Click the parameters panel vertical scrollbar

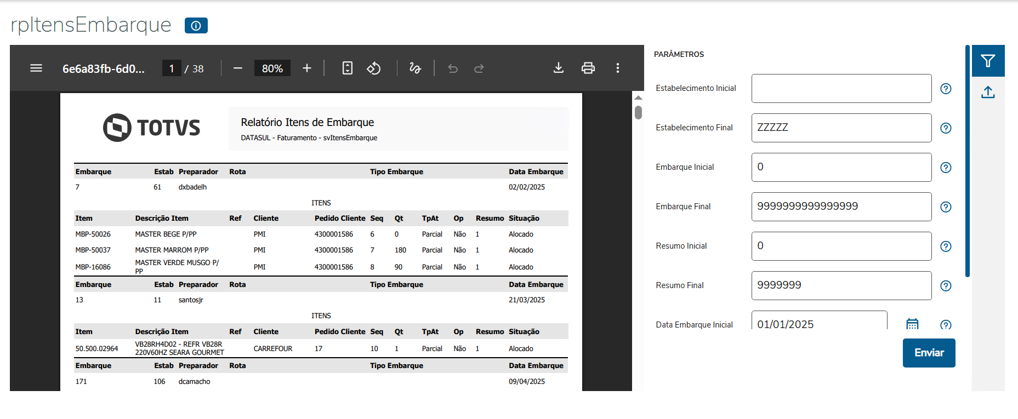(x=968, y=161)
